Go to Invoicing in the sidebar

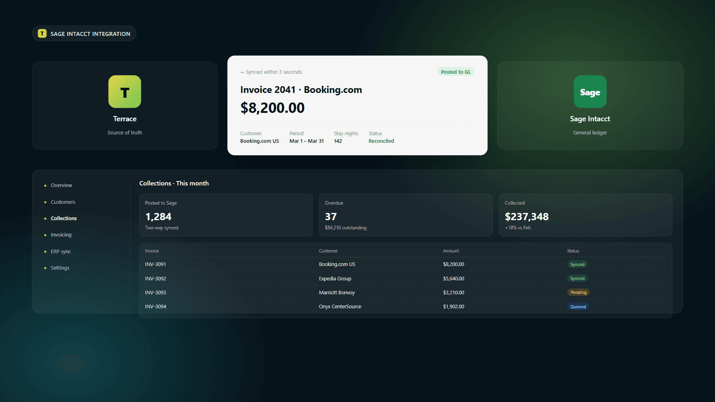pos(61,235)
